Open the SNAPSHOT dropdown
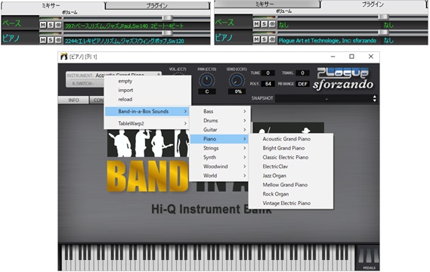This screenshot has height=272, width=430. click(x=326, y=98)
